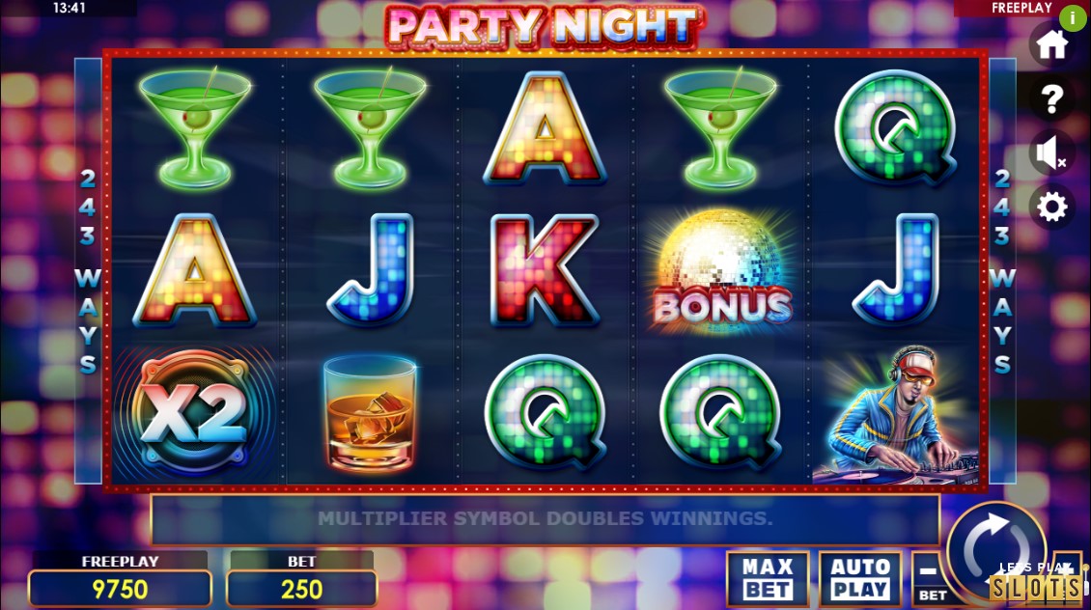This screenshot has width=1091, height=610.
Task: Click the multiplier symbol message bar
Action: point(545,519)
